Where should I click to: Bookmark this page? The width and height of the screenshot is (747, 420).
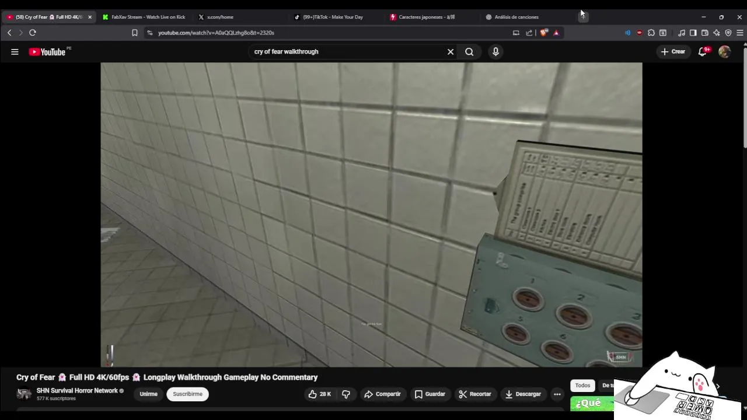(135, 33)
